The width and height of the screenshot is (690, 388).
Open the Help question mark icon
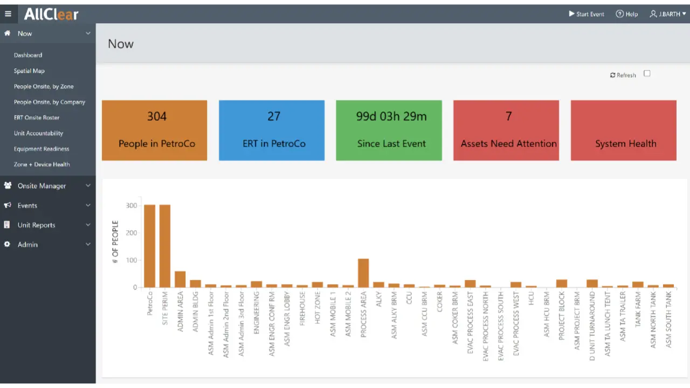[x=619, y=14]
